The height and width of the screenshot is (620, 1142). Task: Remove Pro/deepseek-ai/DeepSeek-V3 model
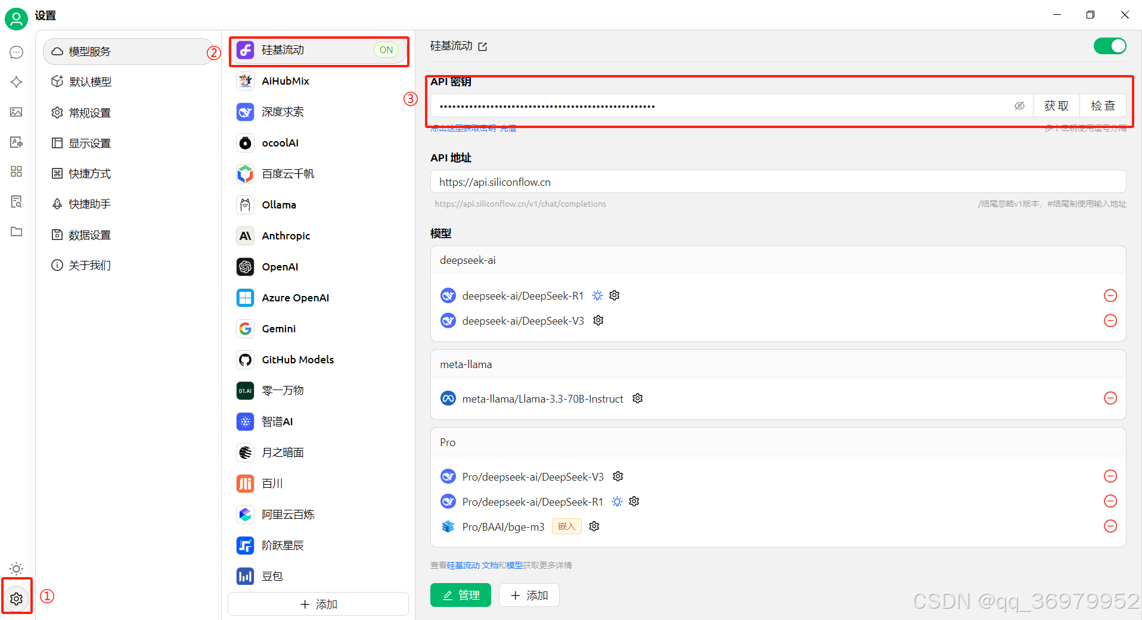pos(1110,476)
